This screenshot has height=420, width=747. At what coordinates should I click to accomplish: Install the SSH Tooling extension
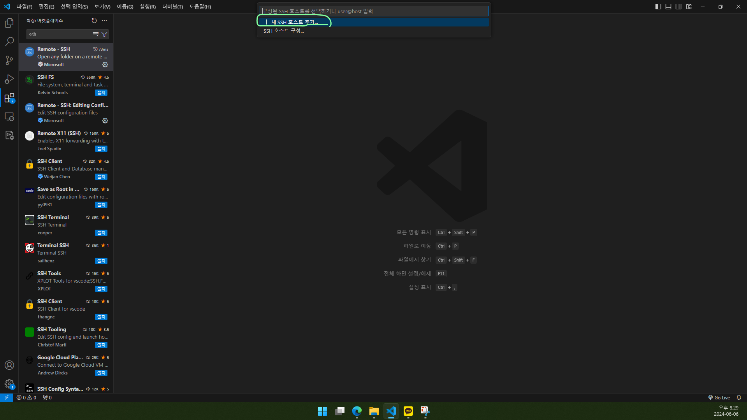[x=101, y=345]
